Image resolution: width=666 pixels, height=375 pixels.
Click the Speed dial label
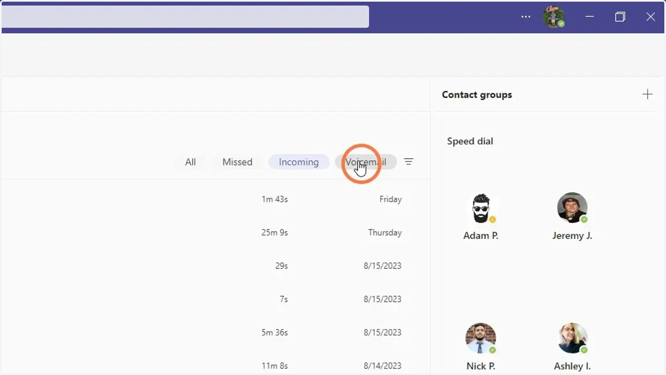[x=470, y=141]
